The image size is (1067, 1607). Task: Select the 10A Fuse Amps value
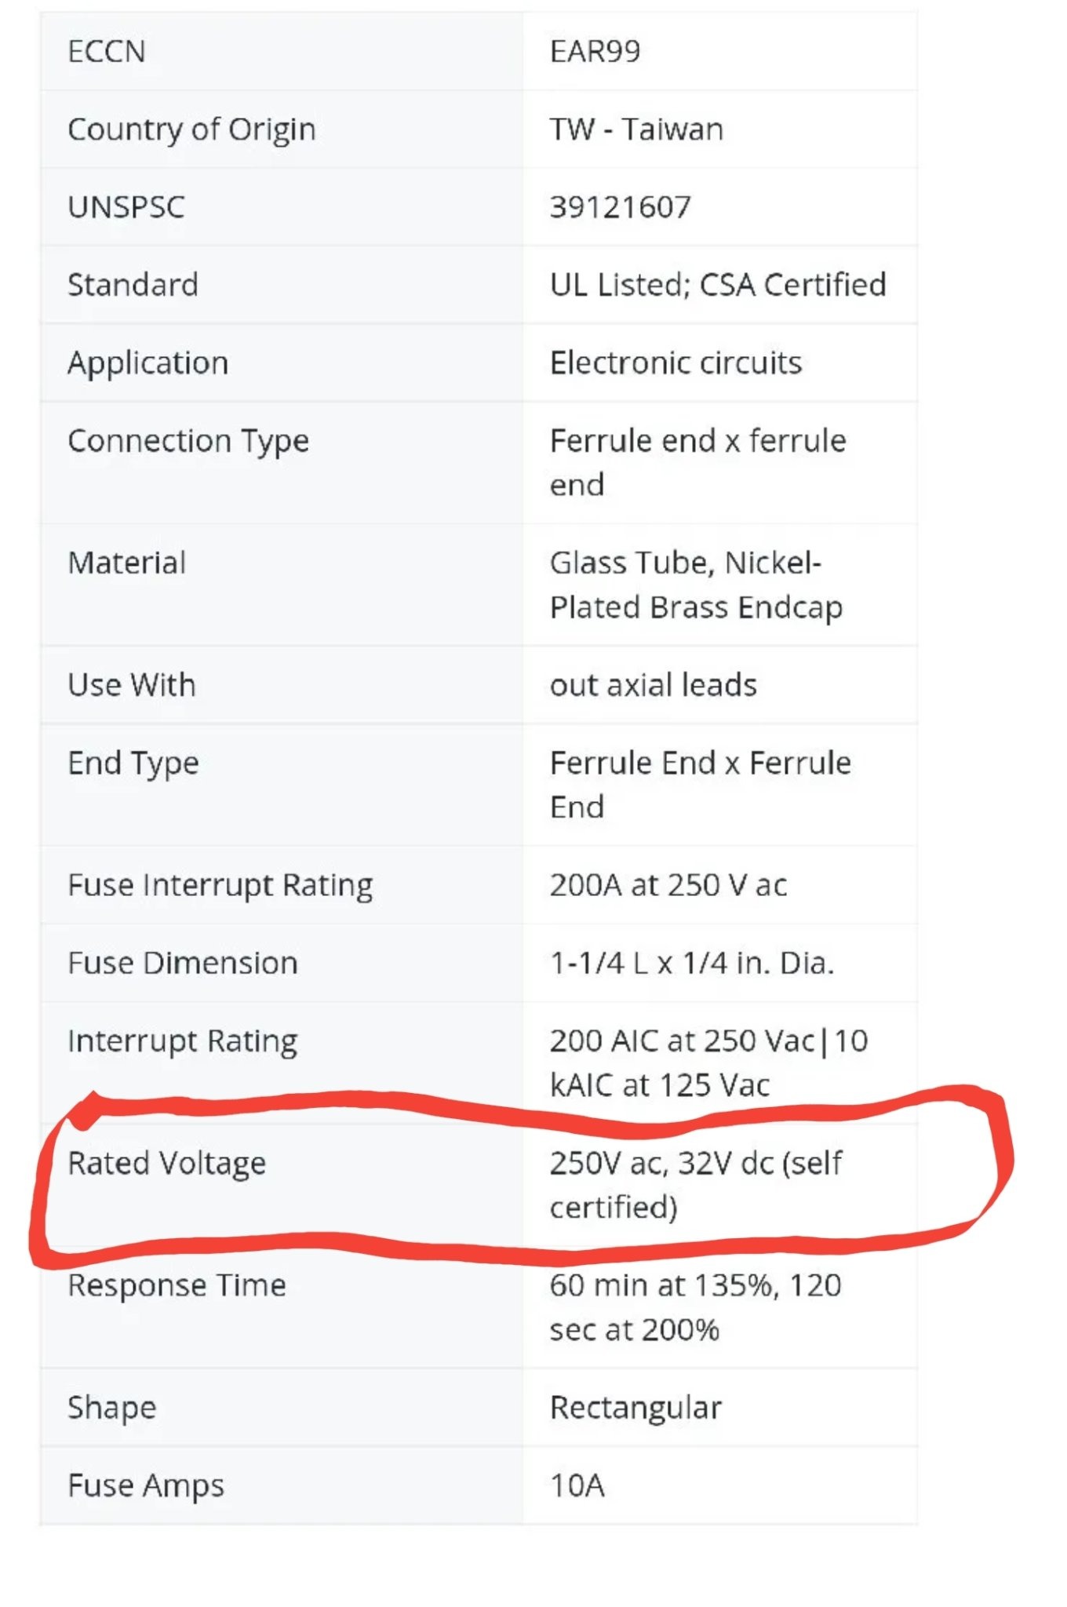[x=577, y=1486]
